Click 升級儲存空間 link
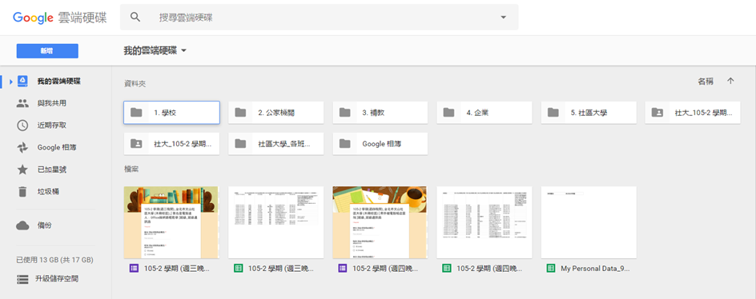The image size is (756, 299). click(x=57, y=279)
